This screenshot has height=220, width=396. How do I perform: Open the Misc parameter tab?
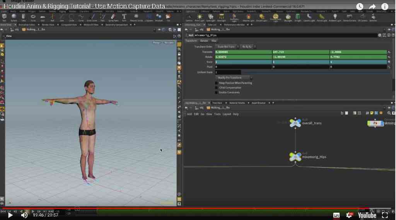214,41
